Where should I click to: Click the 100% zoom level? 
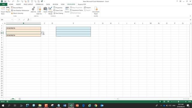pos(190,101)
